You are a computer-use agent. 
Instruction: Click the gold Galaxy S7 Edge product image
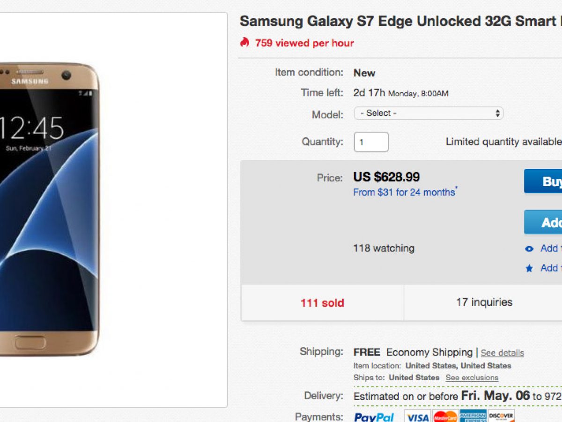coord(49,209)
